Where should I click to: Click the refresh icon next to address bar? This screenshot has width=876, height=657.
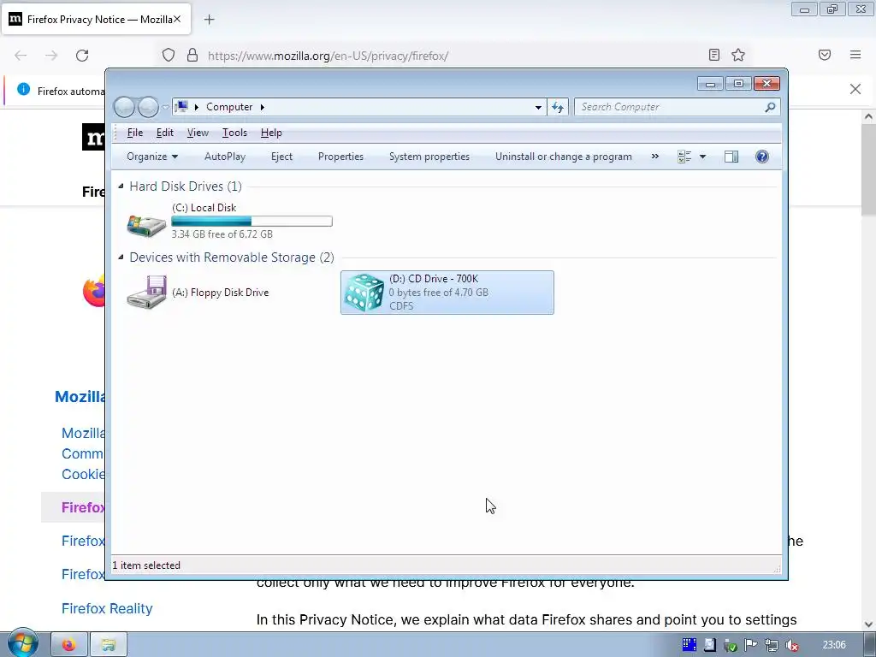pos(558,107)
